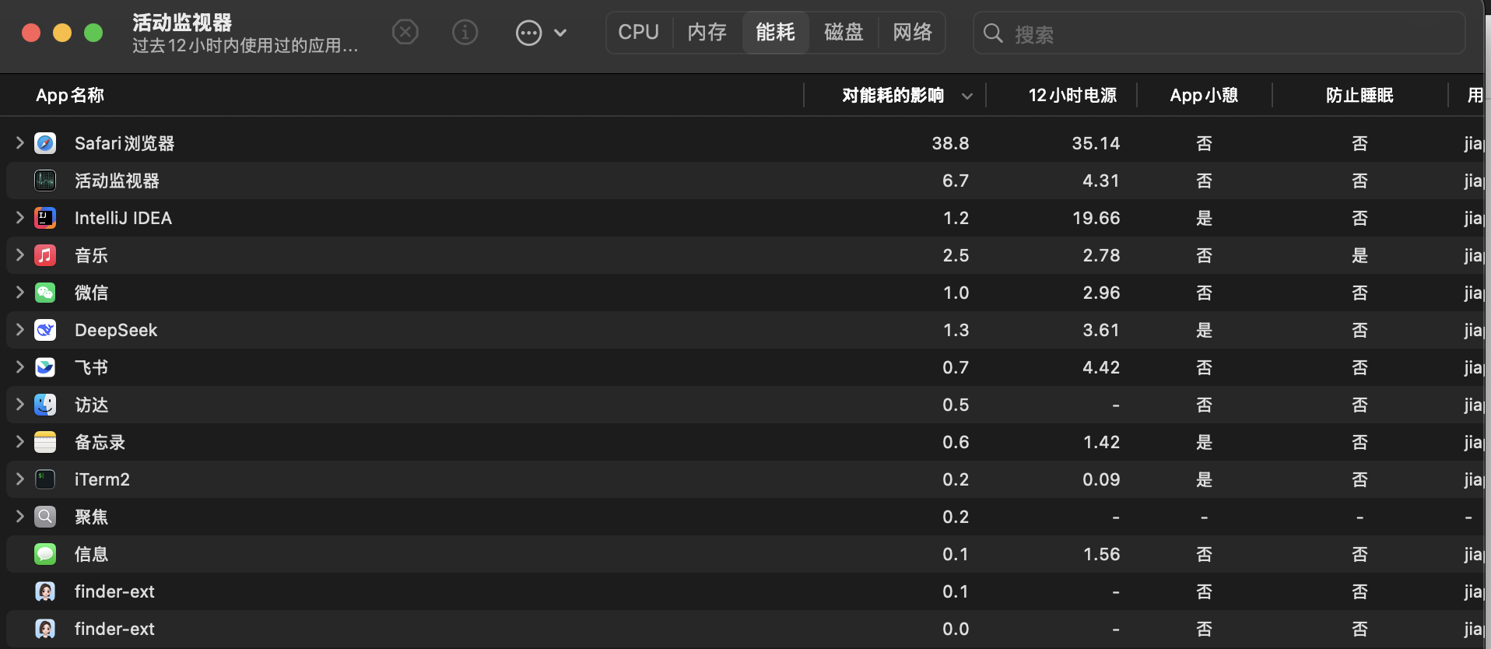1491x649 pixels.
Task: Click the 搜索 search field
Action: (1230, 33)
